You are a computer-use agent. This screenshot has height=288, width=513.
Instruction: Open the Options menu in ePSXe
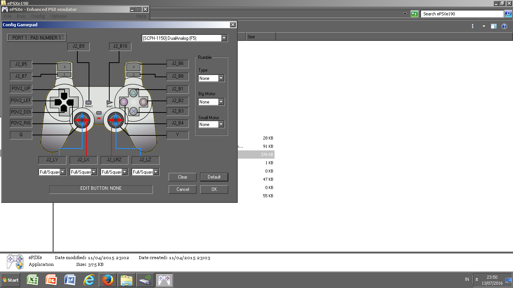58,16
